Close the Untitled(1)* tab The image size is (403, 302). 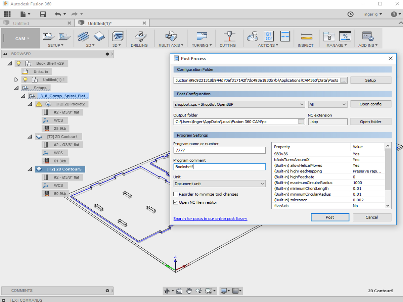click(x=144, y=23)
